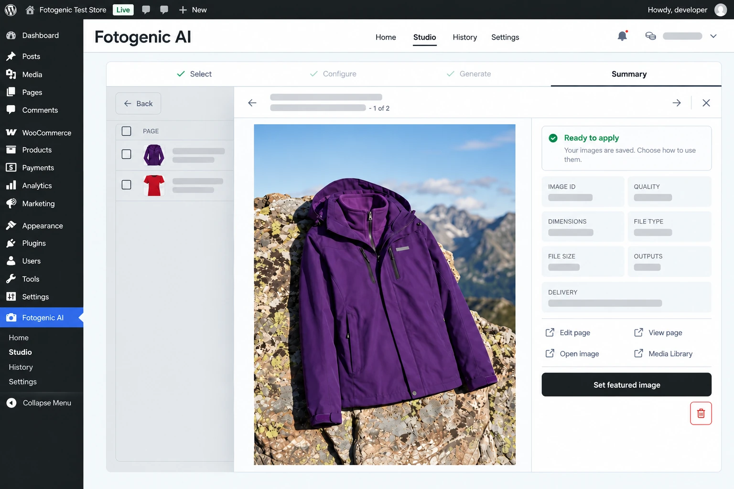Screen dimensions: 734x489
Task: Click 'Ready to apply' status text
Action: point(591,138)
